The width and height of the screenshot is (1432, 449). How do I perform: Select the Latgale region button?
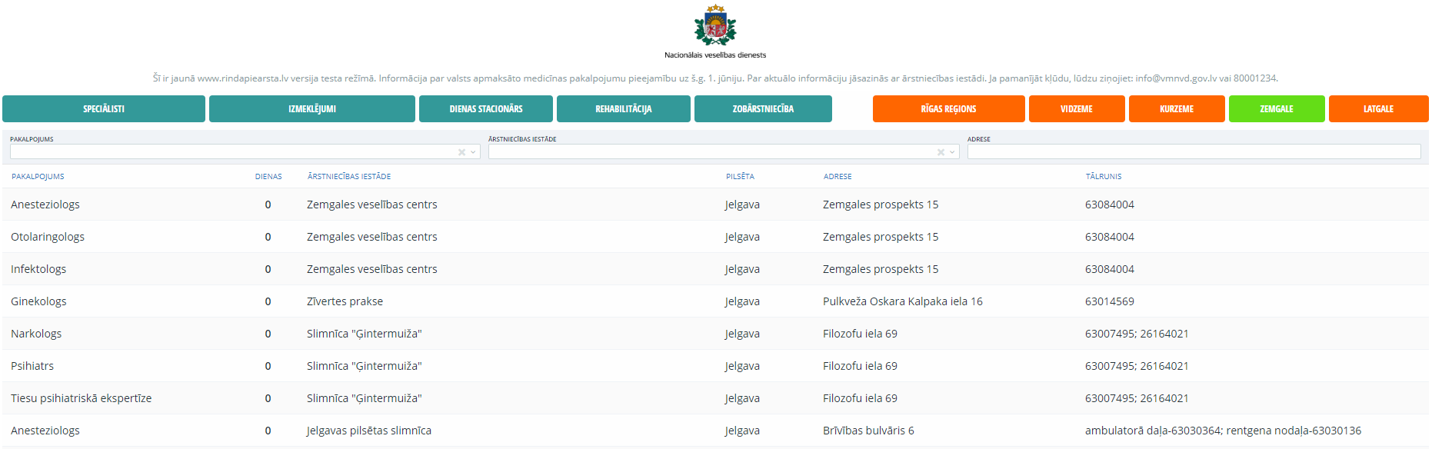(1378, 109)
